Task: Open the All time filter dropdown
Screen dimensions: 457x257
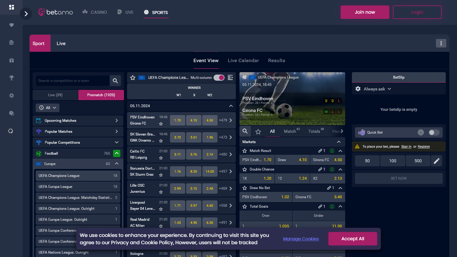Action: pyautogui.click(x=48, y=108)
